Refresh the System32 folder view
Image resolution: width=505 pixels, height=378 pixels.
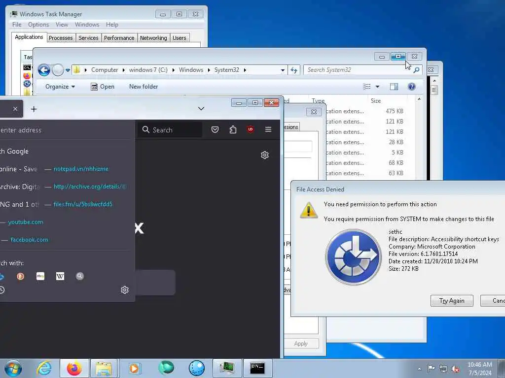[294, 70]
